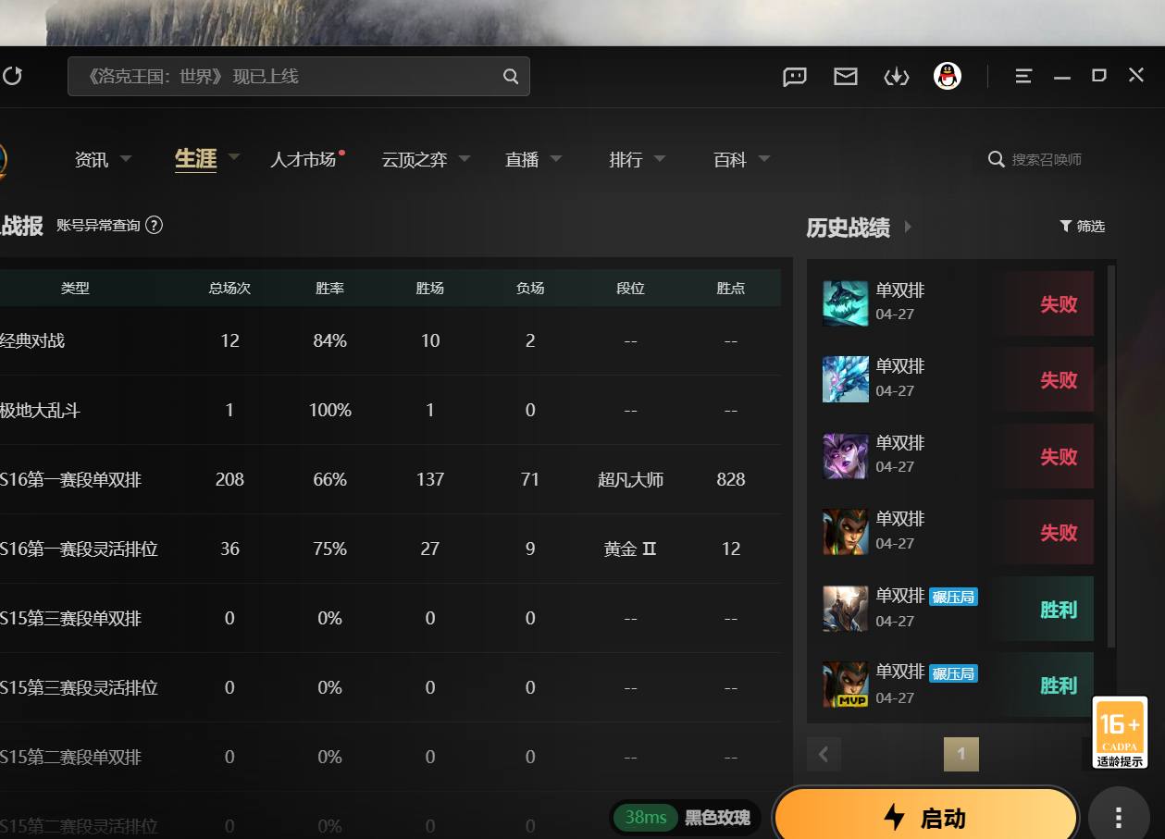
Task: Click the 38ms ping indicator
Action: click(x=646, y=818)
